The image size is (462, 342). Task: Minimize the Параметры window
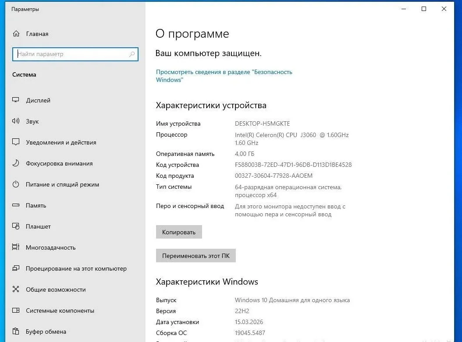pyautogui.click(x=404, y=9)
